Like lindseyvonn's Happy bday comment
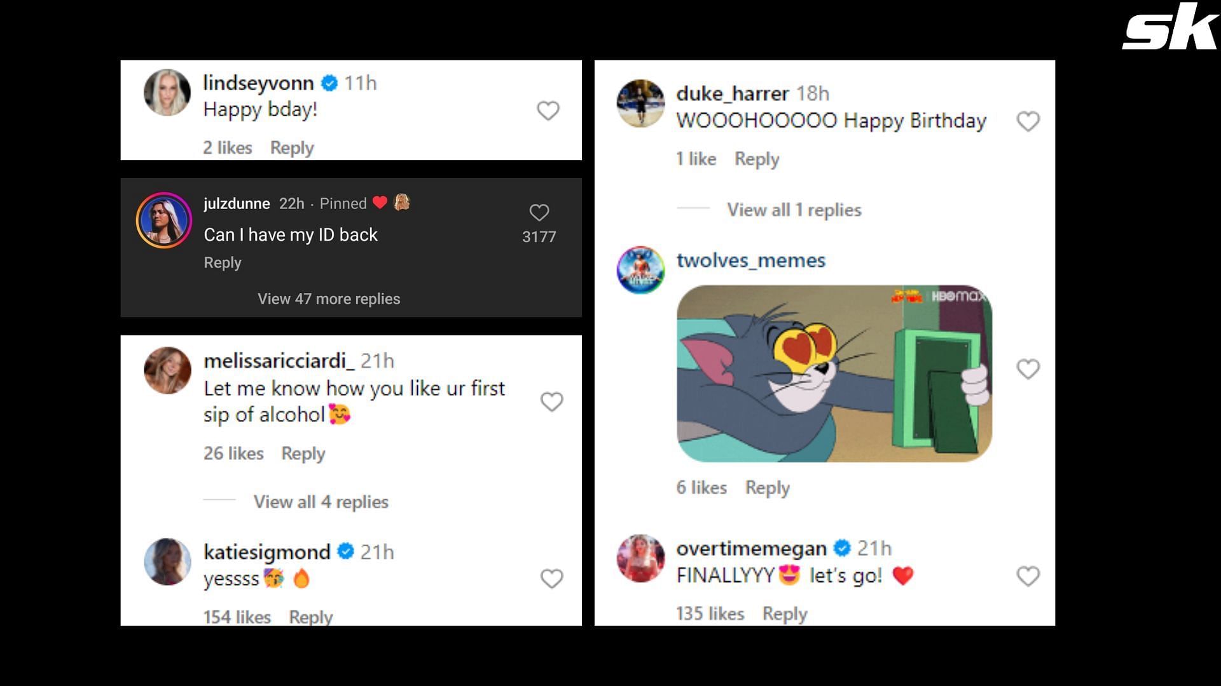 coord(548,111)
